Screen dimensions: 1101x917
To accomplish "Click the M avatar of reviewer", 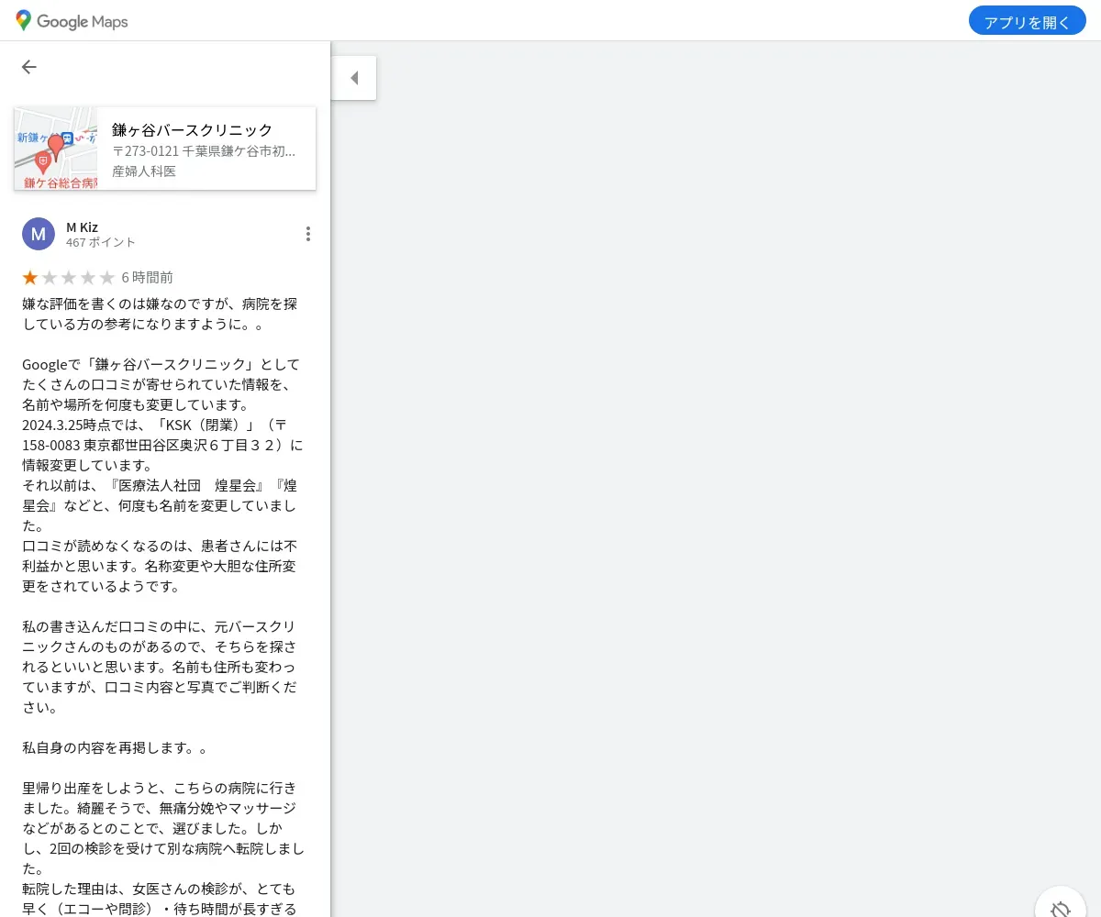I will 38,234.
